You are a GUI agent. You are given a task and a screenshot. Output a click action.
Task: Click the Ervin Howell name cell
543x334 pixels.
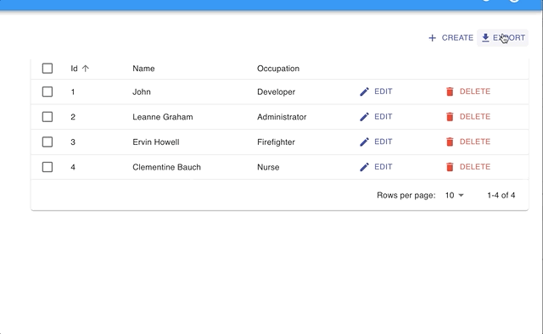(156, 142)
